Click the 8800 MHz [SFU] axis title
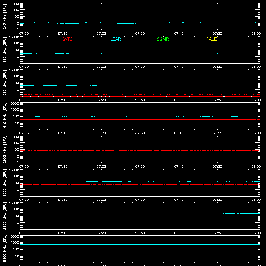The image size is (266, 266). 4,216
